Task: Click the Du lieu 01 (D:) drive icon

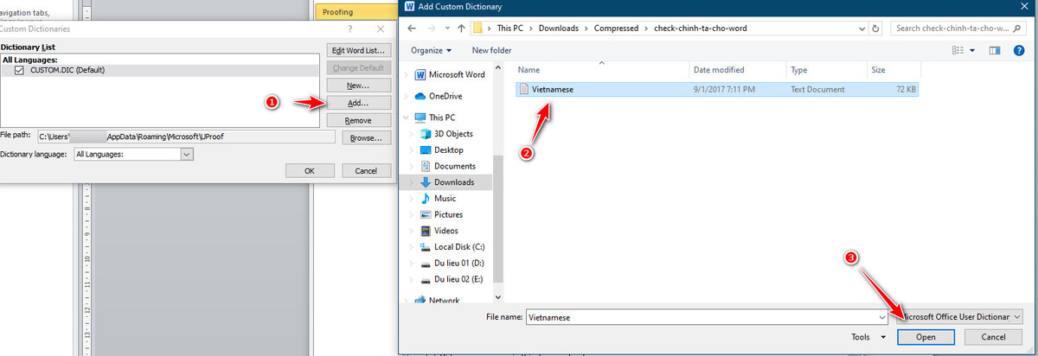Action: [x=425, y=263]
